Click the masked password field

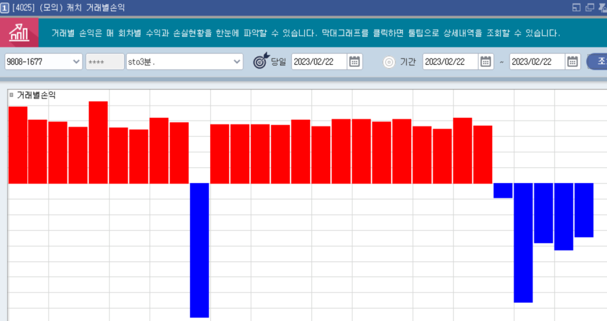click(x=104, y=62)
